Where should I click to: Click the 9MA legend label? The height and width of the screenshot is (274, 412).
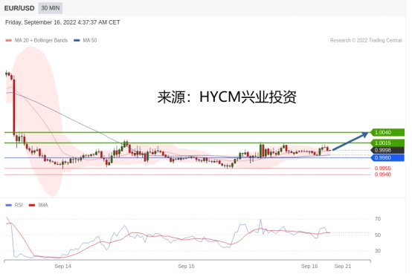43,205
